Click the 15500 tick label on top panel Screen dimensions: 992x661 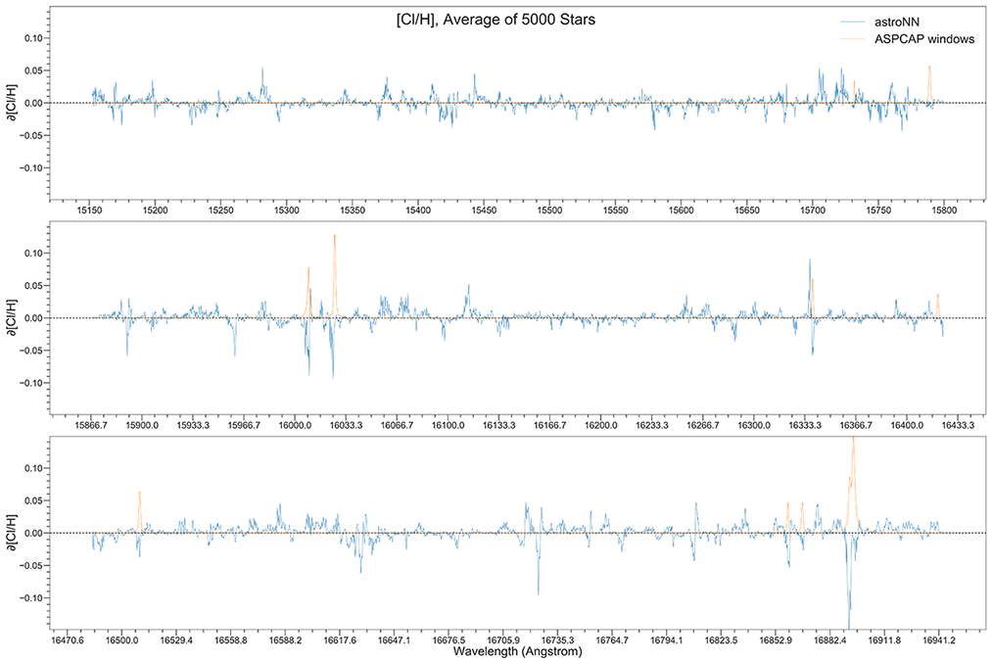[549, 211]
